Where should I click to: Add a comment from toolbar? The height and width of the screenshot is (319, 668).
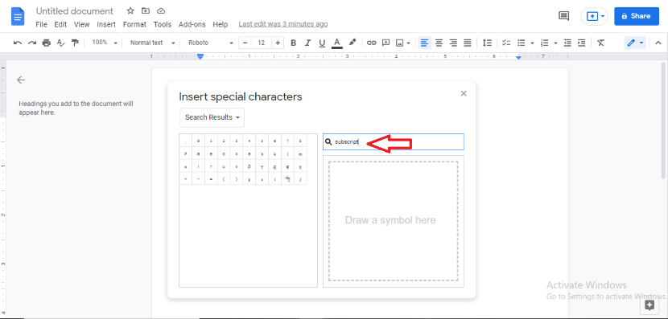pyautogui.click(x=386, y=43)
